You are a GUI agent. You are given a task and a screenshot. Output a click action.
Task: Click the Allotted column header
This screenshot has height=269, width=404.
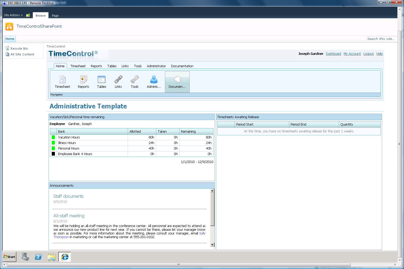(x=142, y=131)
